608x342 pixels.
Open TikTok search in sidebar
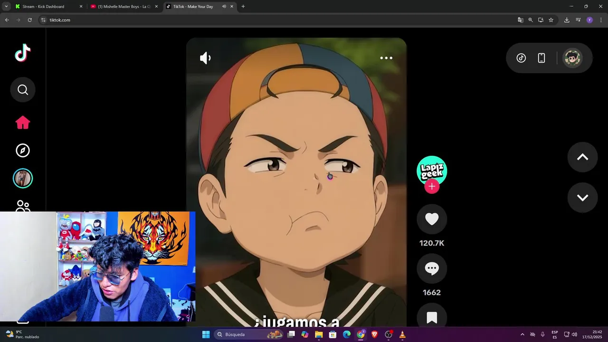[23, 90]
